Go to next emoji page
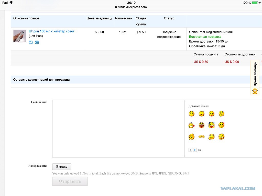Viewport: 262px width, 196px height. tap(195, 150)
